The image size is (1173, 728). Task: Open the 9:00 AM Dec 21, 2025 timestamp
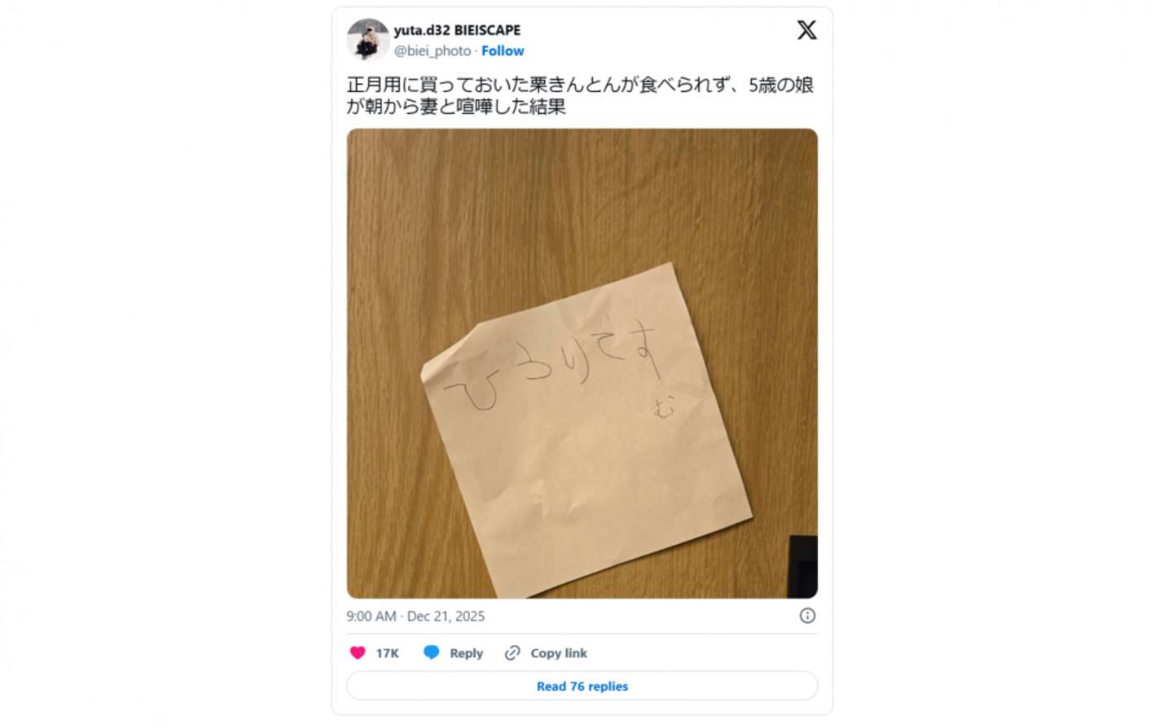click(x=415, y=616)
